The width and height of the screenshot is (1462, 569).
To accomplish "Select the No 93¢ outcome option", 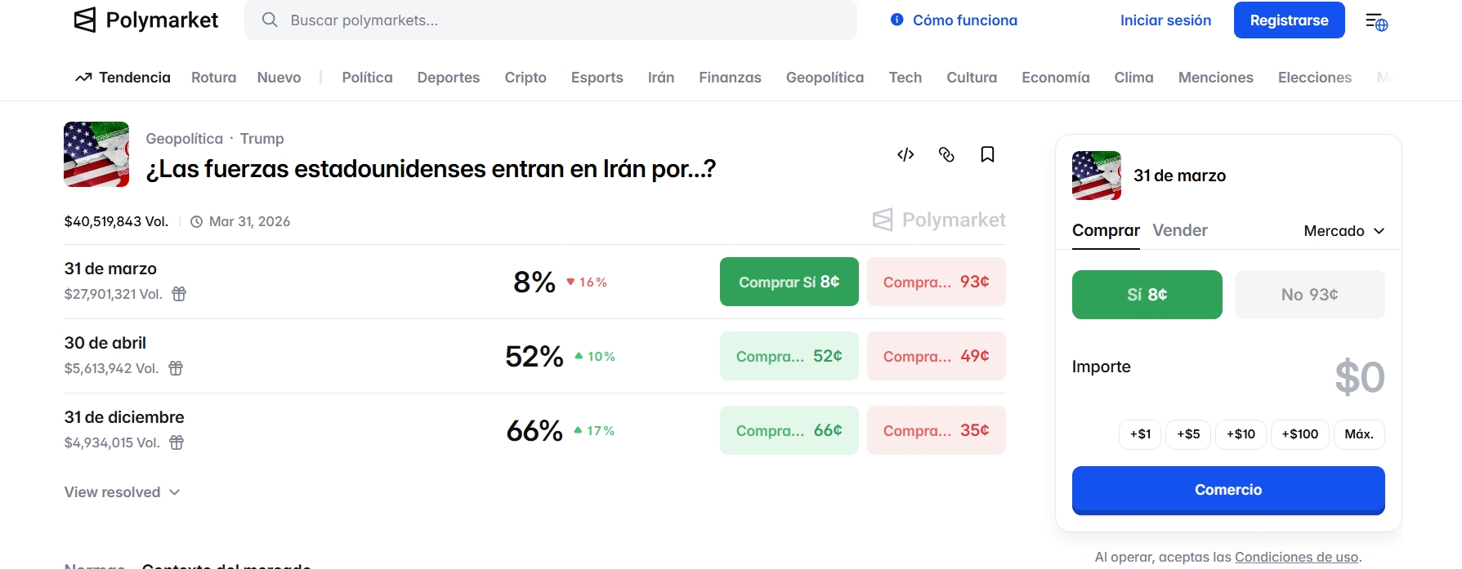I will (1309, 295).
